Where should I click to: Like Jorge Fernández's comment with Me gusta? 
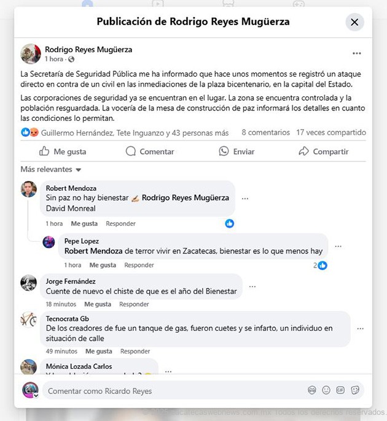(98, 304)
